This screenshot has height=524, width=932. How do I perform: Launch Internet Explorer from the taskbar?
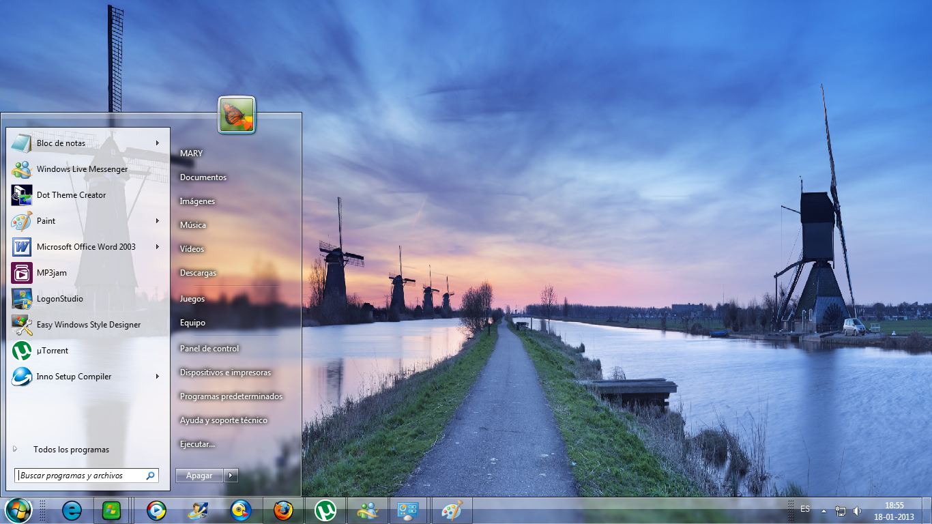(71, 510)
